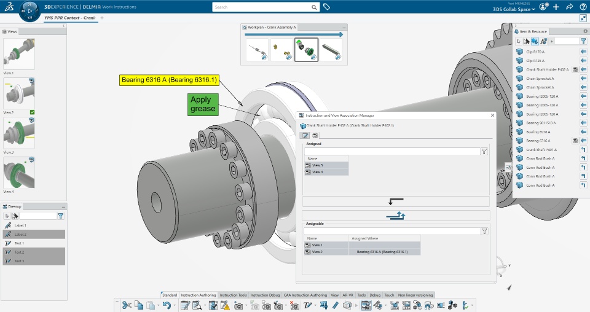The width and height of the screenshot is (590, 312).
Task: Click the camera view tab icon in Association Manager
Action: tap(315, 135)
